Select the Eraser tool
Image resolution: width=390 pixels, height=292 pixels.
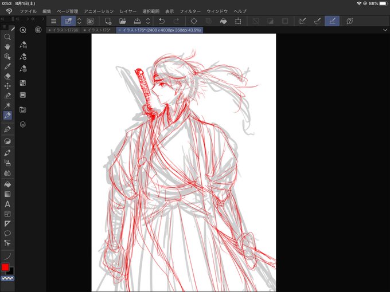(7, 76)
